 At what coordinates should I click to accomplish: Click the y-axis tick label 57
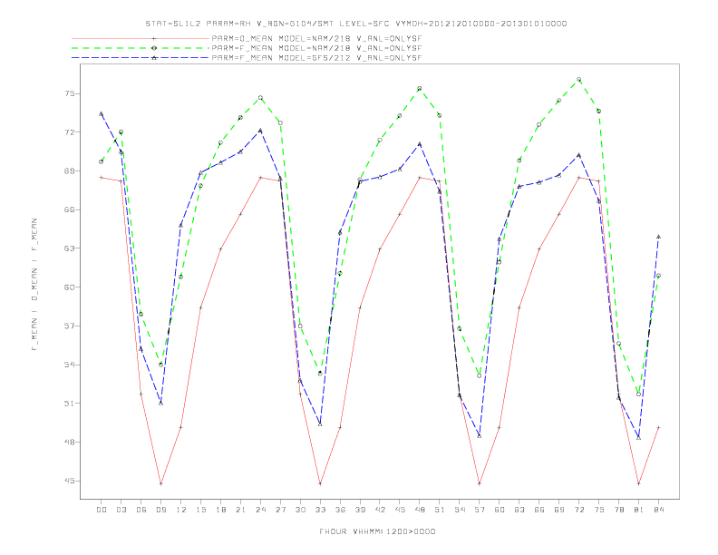[x=70, y=326]
